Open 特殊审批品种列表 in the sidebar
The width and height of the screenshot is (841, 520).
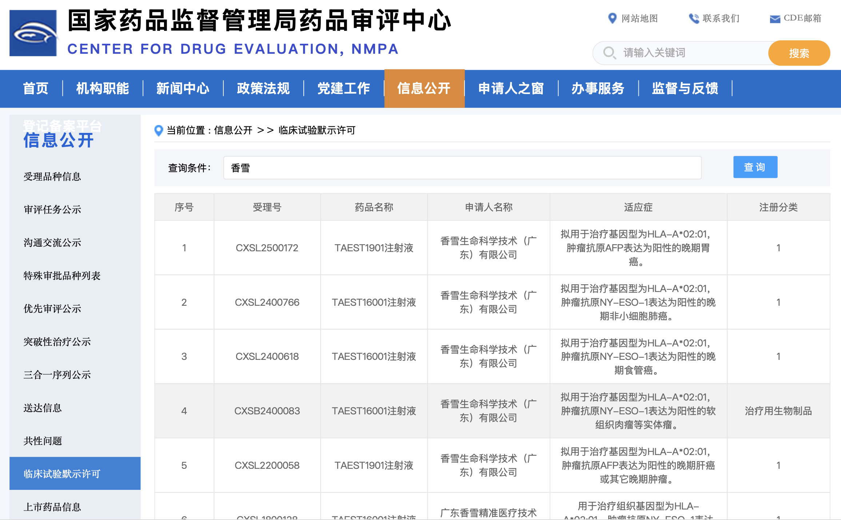[62, 276]
